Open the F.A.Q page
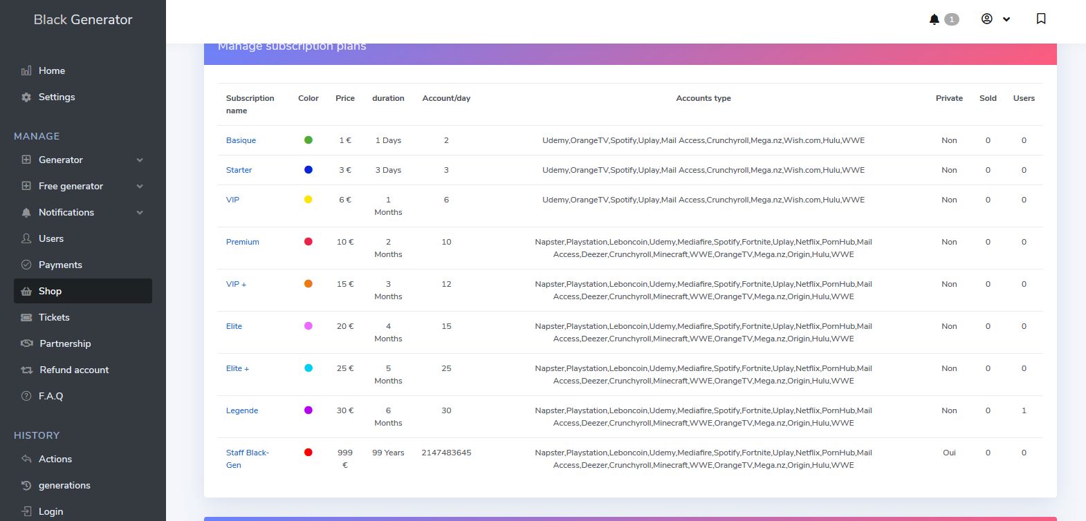This screenshot has width=1086, height=521. pos(50,396)
